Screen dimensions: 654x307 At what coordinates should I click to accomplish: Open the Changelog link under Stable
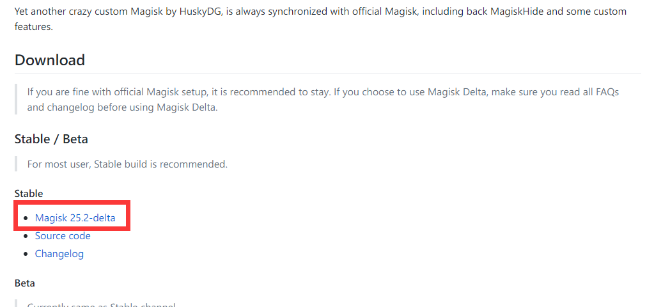(x=59, y=254)
